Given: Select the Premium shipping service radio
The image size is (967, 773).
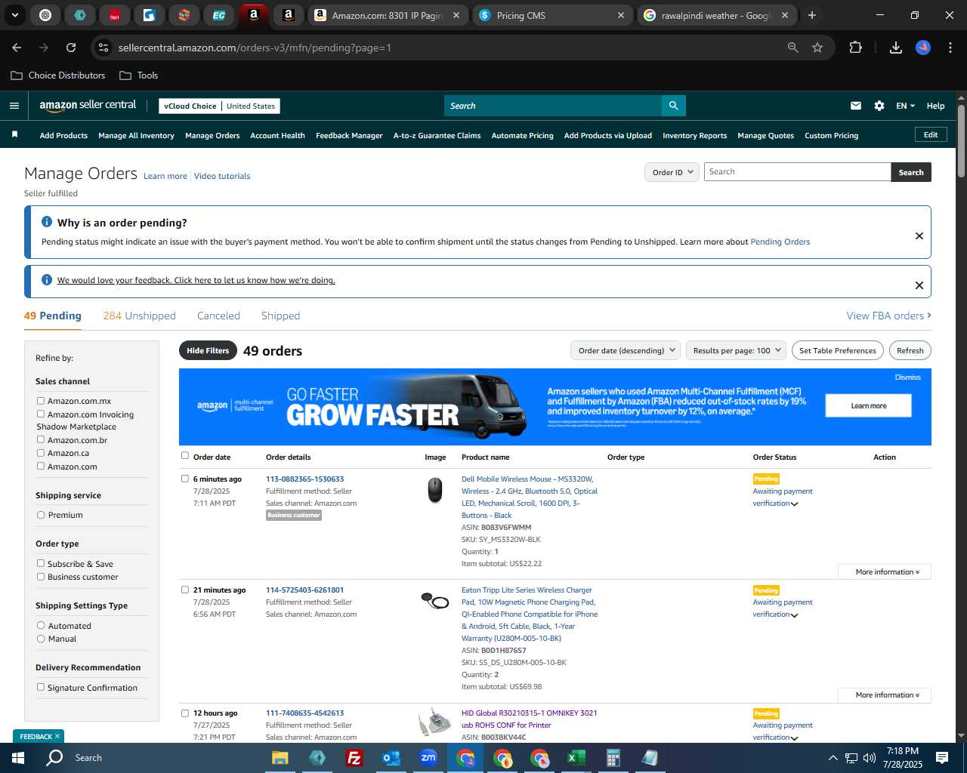Looking at the screenshot, I should point(41,515).
